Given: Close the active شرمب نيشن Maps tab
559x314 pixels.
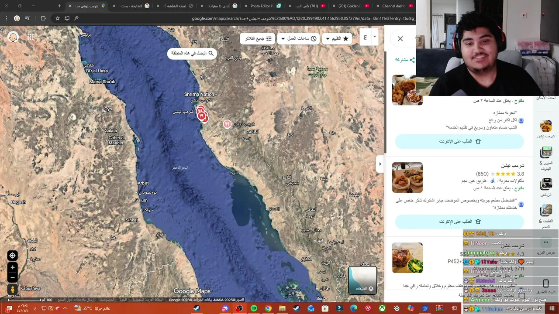Looking at the screenshot, I should pyautogui.click(x=70, y=6).
